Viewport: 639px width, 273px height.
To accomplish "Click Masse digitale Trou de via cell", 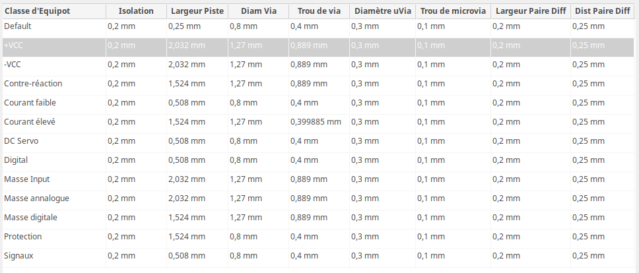I will 319,218.
